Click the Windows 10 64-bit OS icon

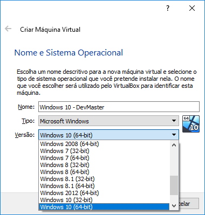click(191, 124)
